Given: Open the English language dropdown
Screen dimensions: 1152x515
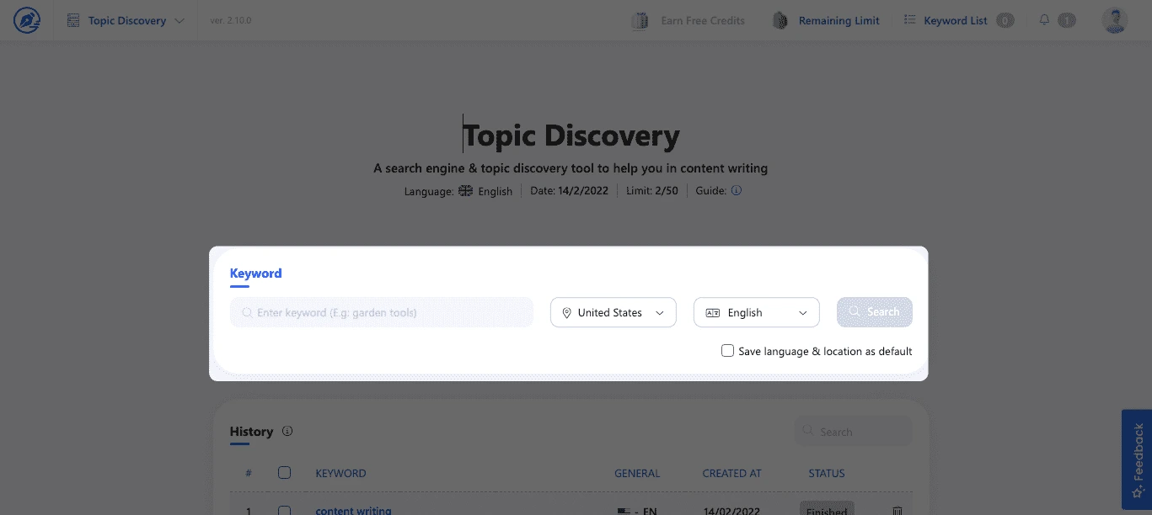Looking at the screenshot, I should pos(757,312).
